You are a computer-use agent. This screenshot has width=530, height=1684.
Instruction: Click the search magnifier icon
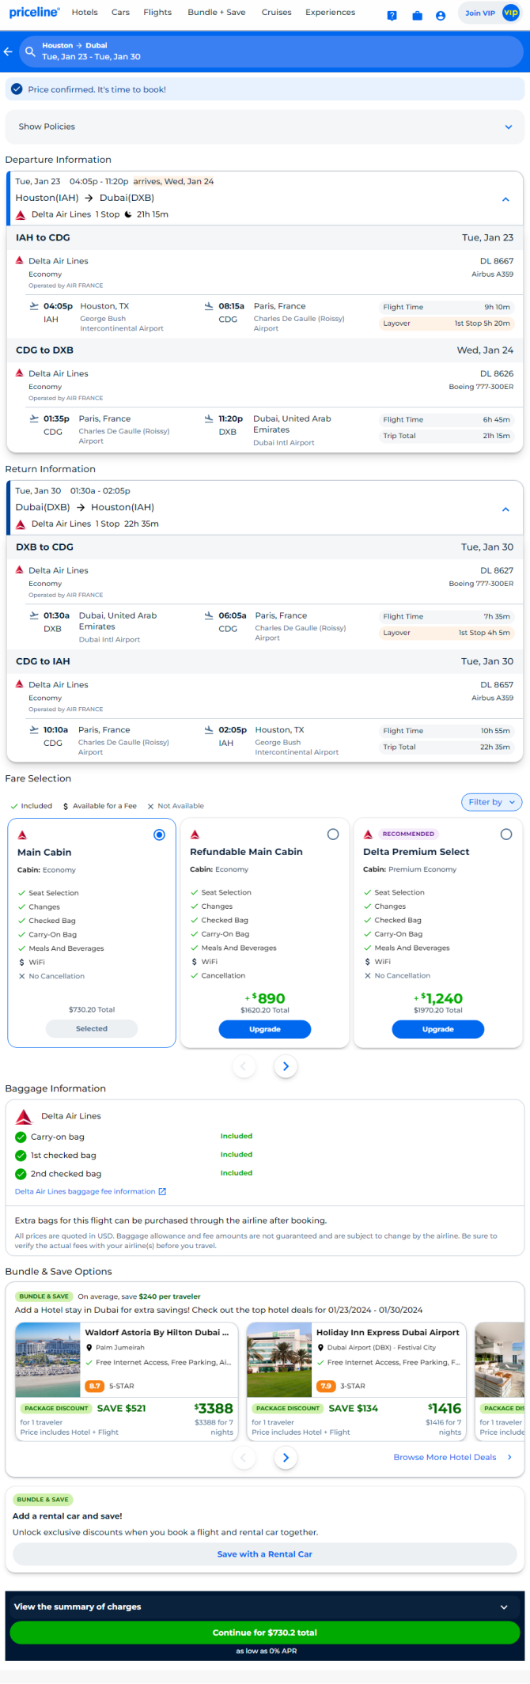[30, 51]
